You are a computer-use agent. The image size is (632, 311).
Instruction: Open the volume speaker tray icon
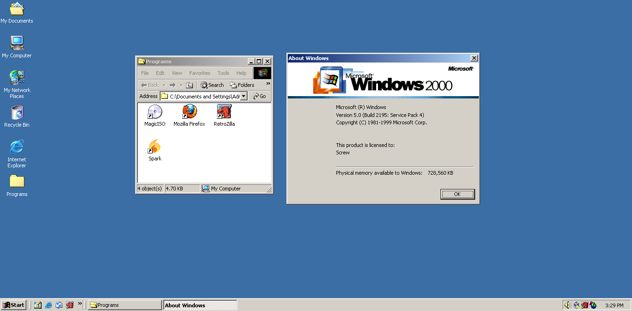pos(567,305)
